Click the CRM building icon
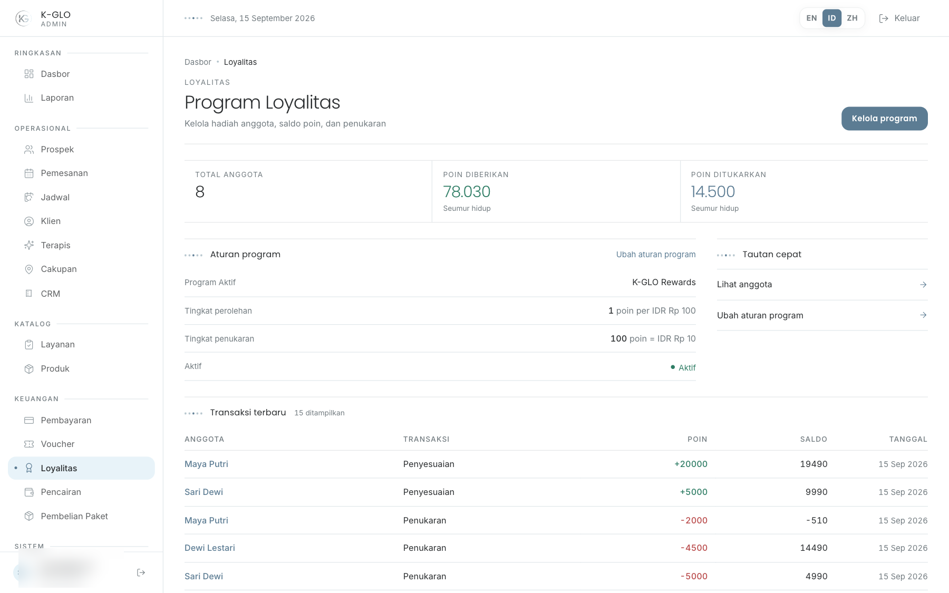 click(x=29, y=294)
